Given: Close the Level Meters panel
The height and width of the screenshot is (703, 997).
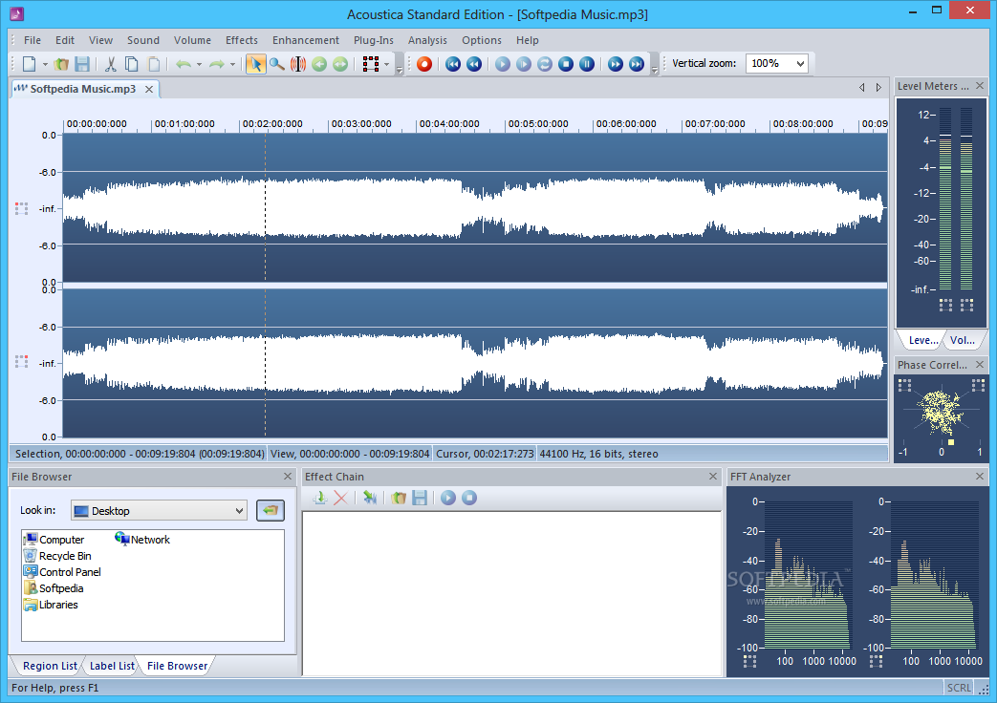Looking at the screenshot, I should tap(980, 85).
